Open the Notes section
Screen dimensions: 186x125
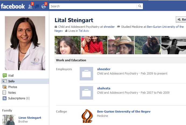click(12, 93)
